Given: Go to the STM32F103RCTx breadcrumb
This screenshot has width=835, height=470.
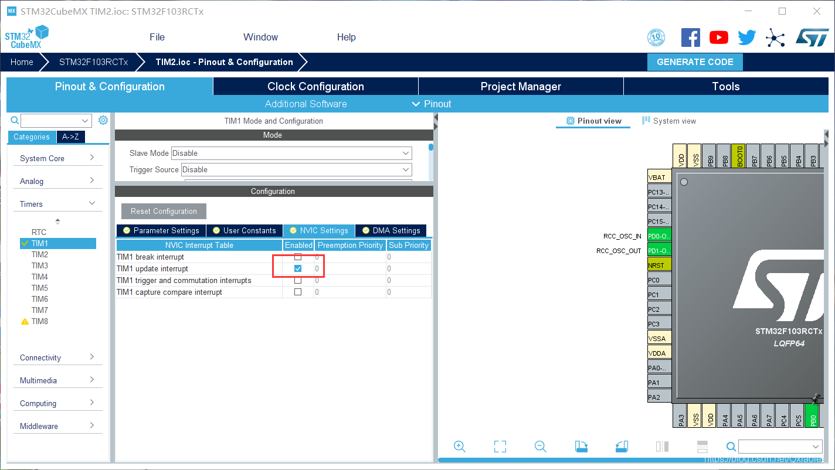Looking at the screenshot, I should click(x=93, y=62).
